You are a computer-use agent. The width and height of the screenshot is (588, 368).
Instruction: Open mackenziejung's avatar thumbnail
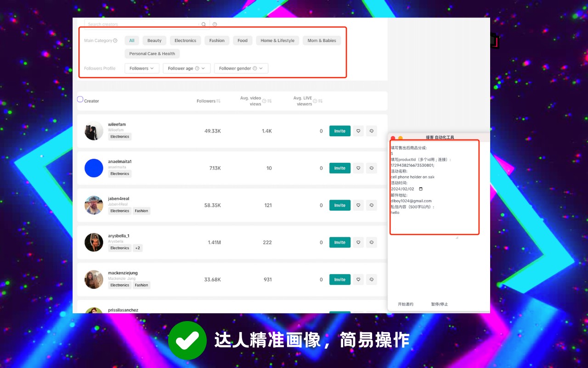[x=94, y=279]
